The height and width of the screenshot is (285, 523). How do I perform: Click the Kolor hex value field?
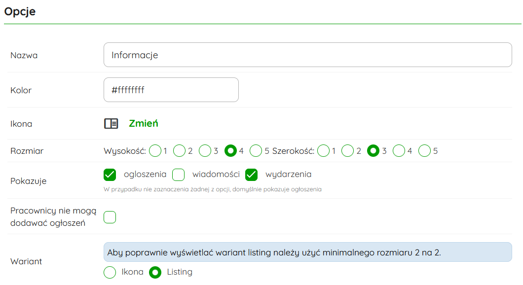171,90
